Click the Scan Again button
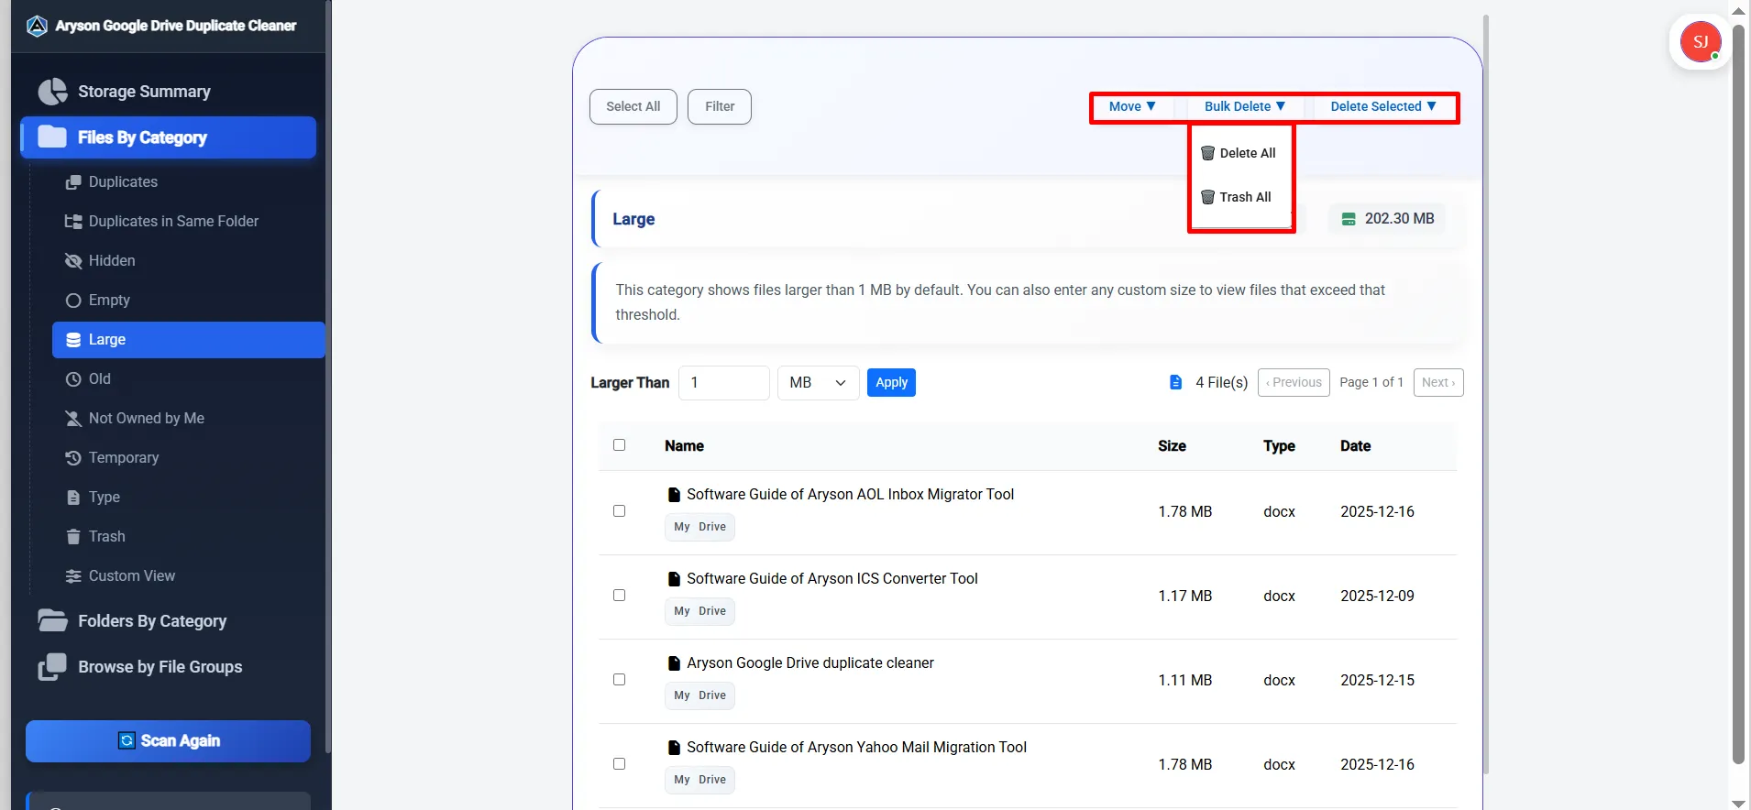Screen dimensions: 1751x810 tap(169, 741)
